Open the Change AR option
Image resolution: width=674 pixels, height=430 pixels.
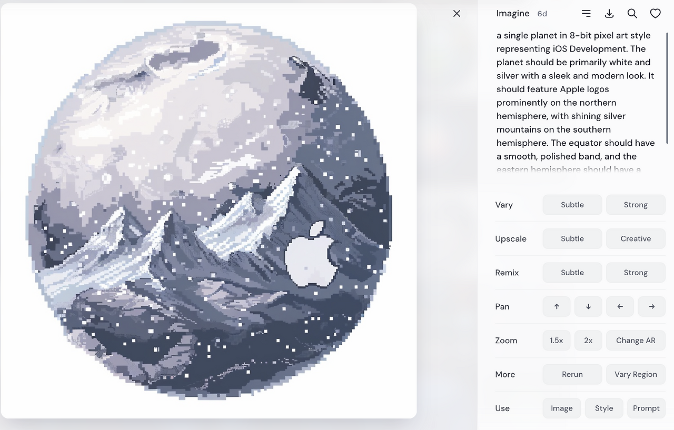coord(636,341)
